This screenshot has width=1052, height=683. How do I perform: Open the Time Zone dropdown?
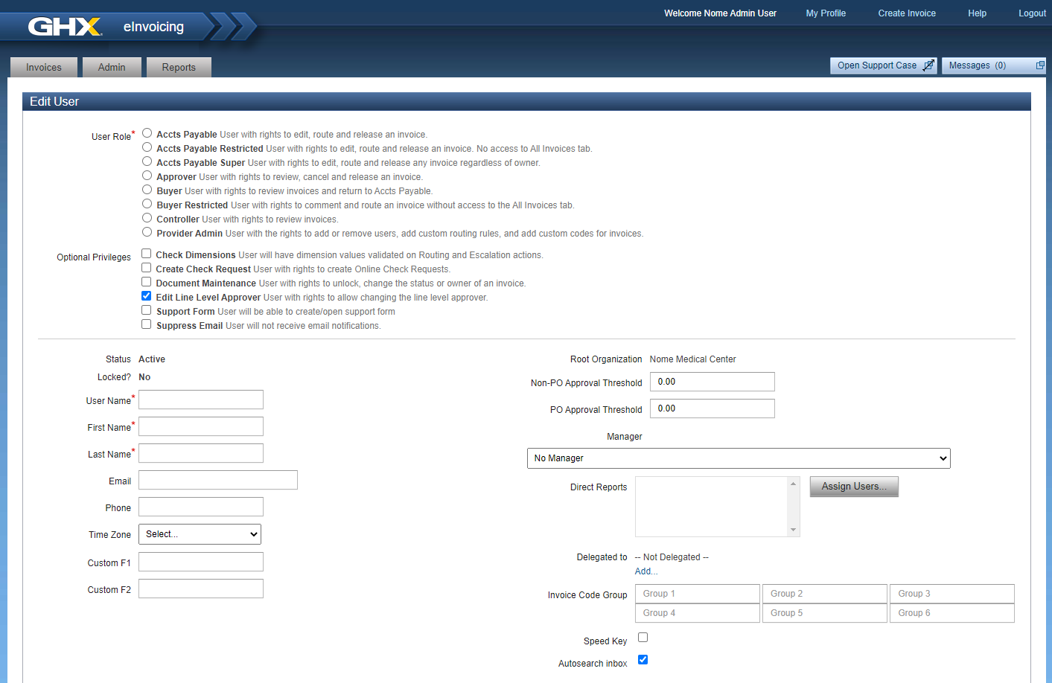coord(200,534)
